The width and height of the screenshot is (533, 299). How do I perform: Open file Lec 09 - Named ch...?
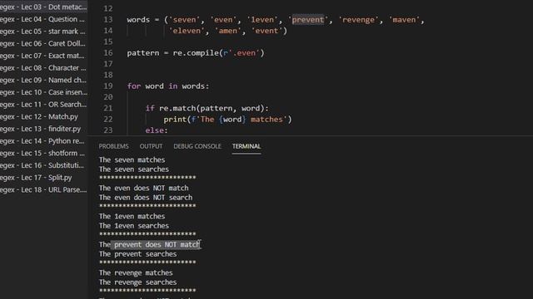(x=43, y=80)
